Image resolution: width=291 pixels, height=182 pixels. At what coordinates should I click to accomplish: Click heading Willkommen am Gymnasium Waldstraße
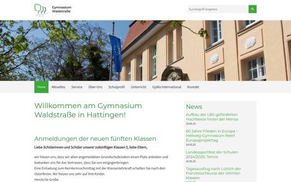coord(88,110)
